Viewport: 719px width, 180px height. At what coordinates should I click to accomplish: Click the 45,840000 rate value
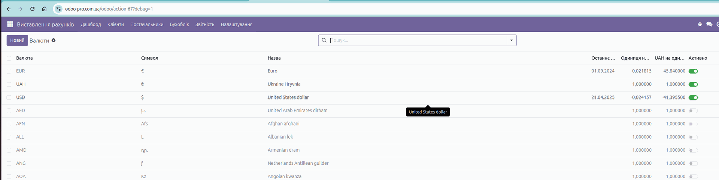point(674,71)
